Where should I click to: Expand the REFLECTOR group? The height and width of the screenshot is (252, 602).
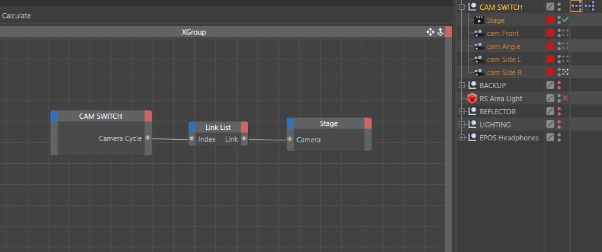[462, 112]
